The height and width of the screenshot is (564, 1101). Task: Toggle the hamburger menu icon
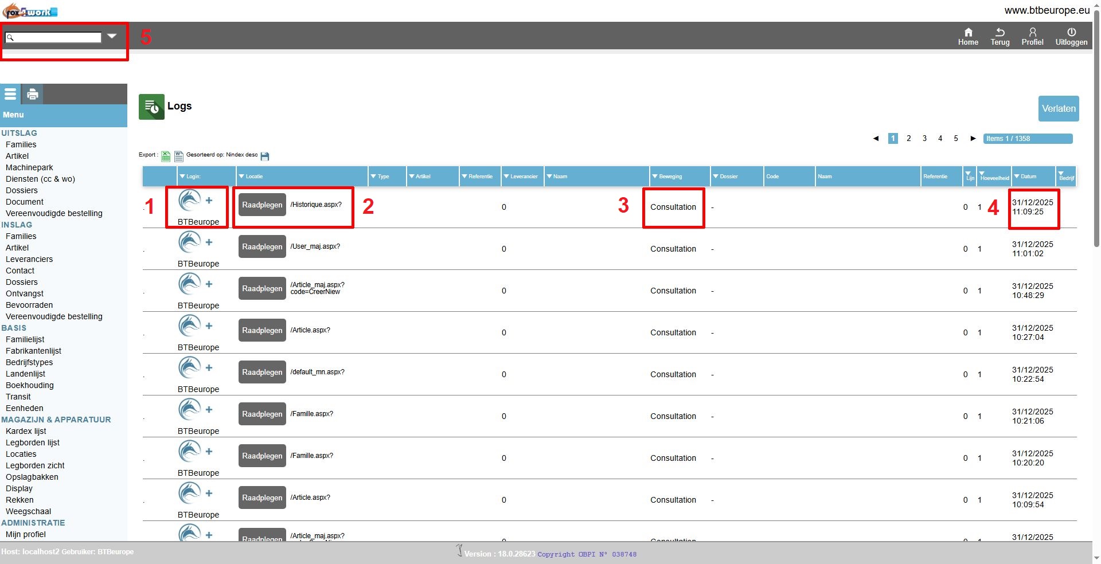point(10,93)
